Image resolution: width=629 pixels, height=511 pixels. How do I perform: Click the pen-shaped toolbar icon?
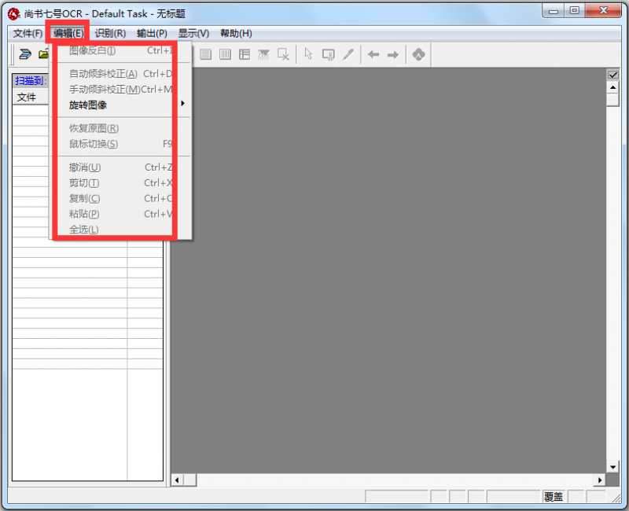coord(348,54)
